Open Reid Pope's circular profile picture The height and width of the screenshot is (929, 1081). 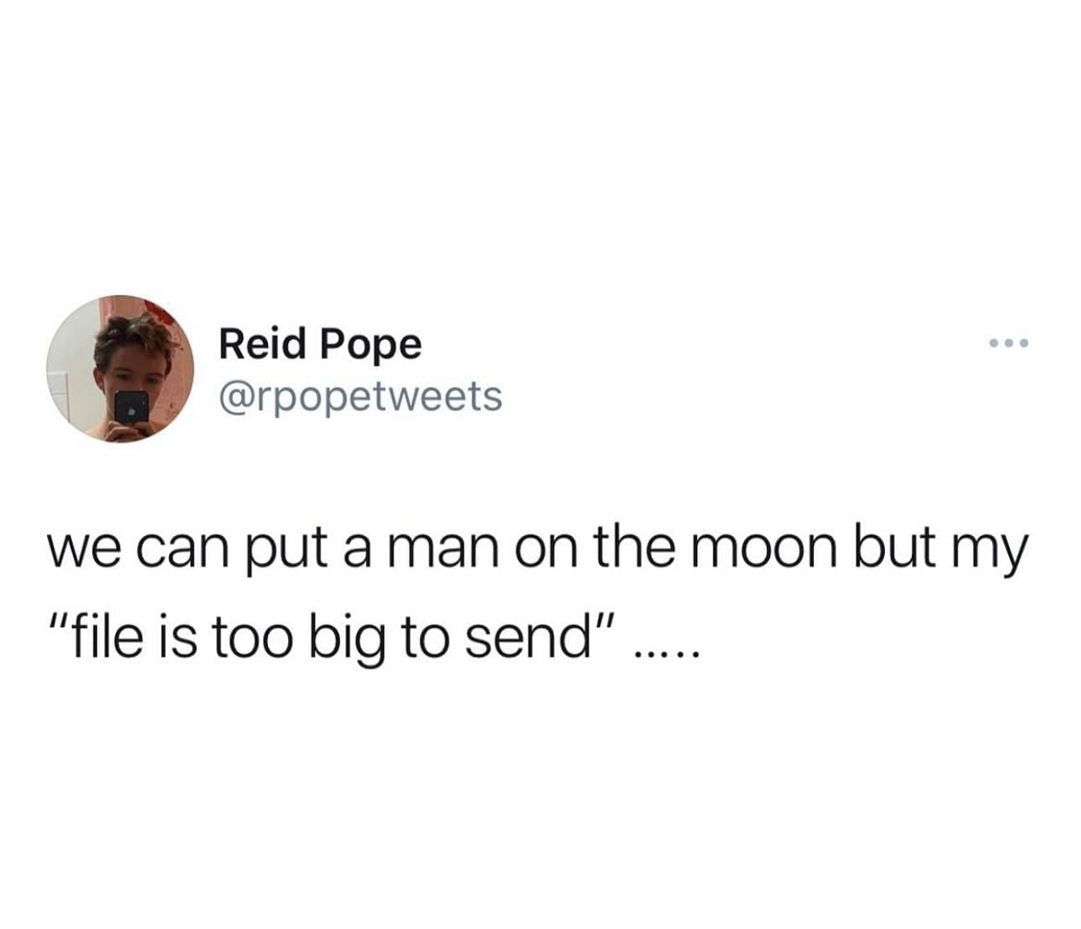pyautogui.click(x=120, y=369)
